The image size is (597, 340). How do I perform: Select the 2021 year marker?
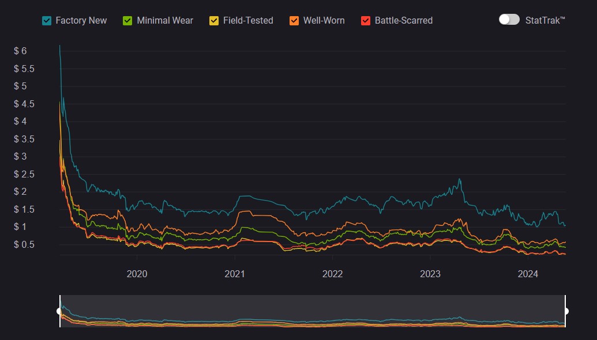pyautogui.click(x=235, y=274)
